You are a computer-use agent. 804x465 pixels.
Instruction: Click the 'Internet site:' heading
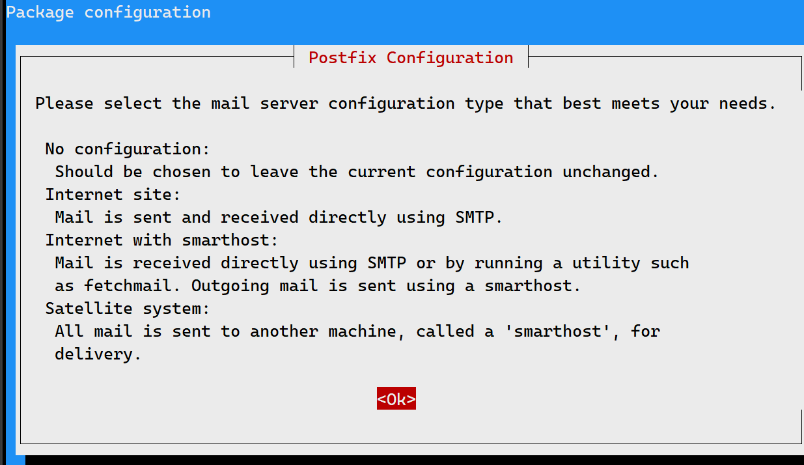[113, 194]
